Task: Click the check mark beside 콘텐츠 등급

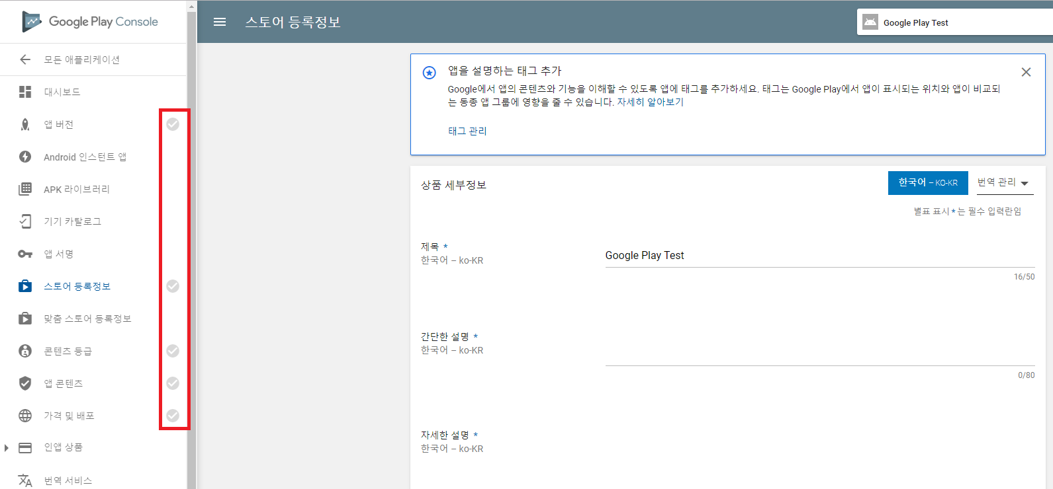Action: [x=173, y=351]
